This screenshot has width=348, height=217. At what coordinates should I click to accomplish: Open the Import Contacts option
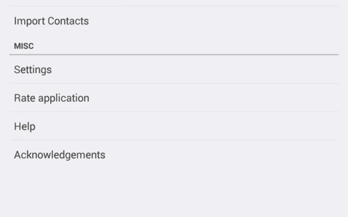[x=51, y=21]
